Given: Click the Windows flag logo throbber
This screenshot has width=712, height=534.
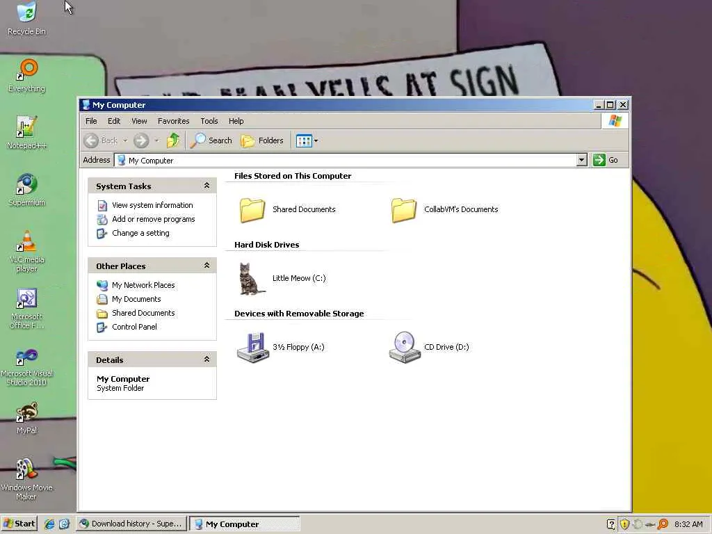Looking at the screenshot, I should [615, 121].
